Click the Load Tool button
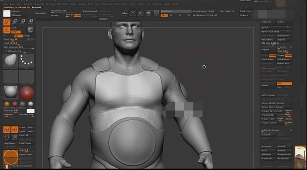 [x=245, y=11]
